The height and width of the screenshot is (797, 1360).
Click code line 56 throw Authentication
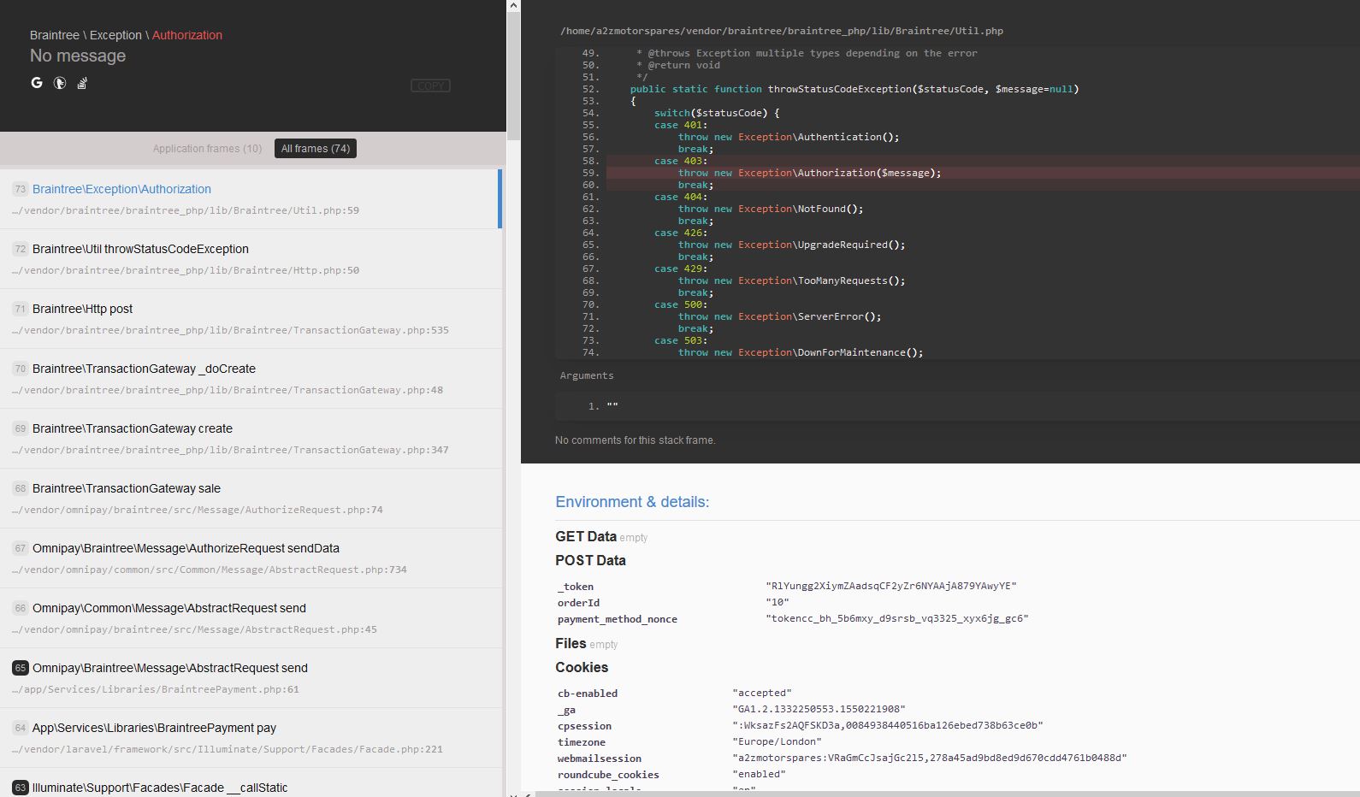tap(788, 137)
